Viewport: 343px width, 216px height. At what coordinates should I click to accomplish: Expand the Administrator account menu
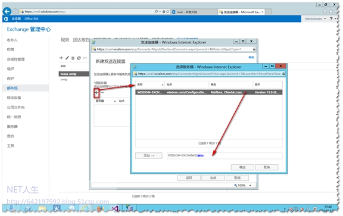pyautogui.click(x=315, y=19)
